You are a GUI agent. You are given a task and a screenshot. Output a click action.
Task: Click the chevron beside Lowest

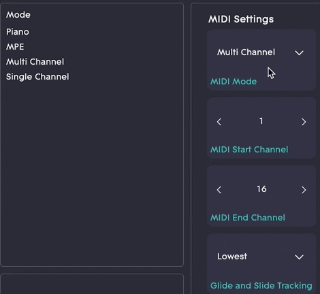[299, 257]
